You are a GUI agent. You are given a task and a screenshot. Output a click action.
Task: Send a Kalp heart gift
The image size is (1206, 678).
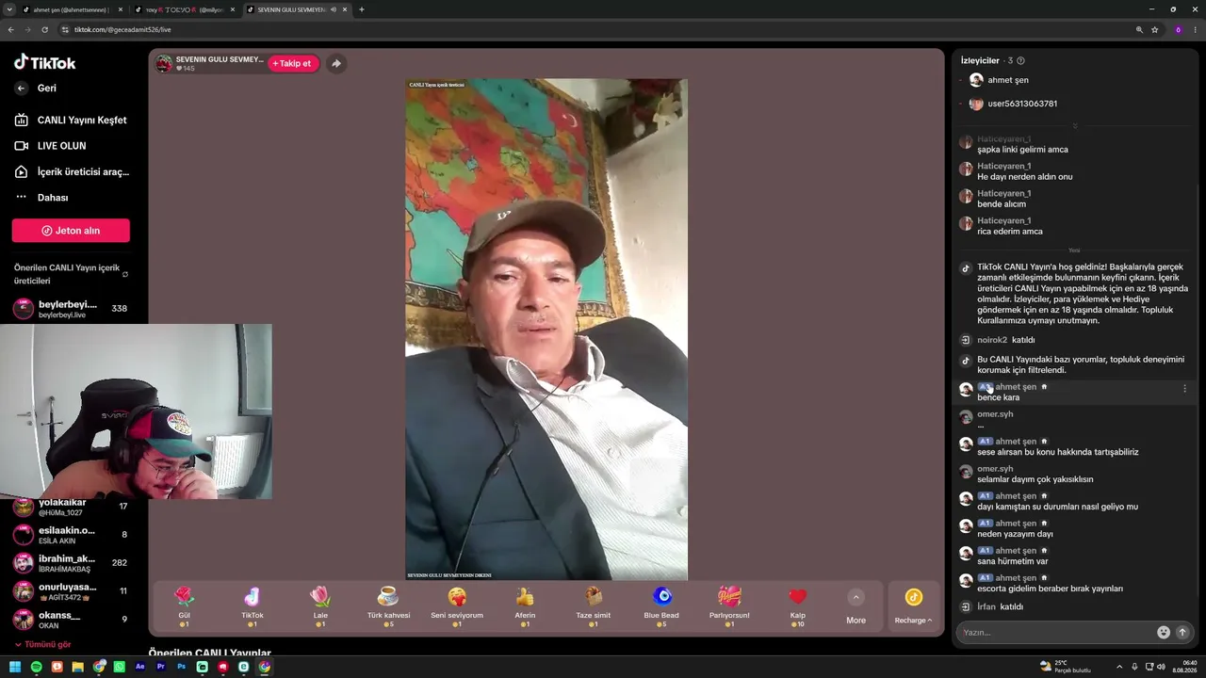pos(798,605)
